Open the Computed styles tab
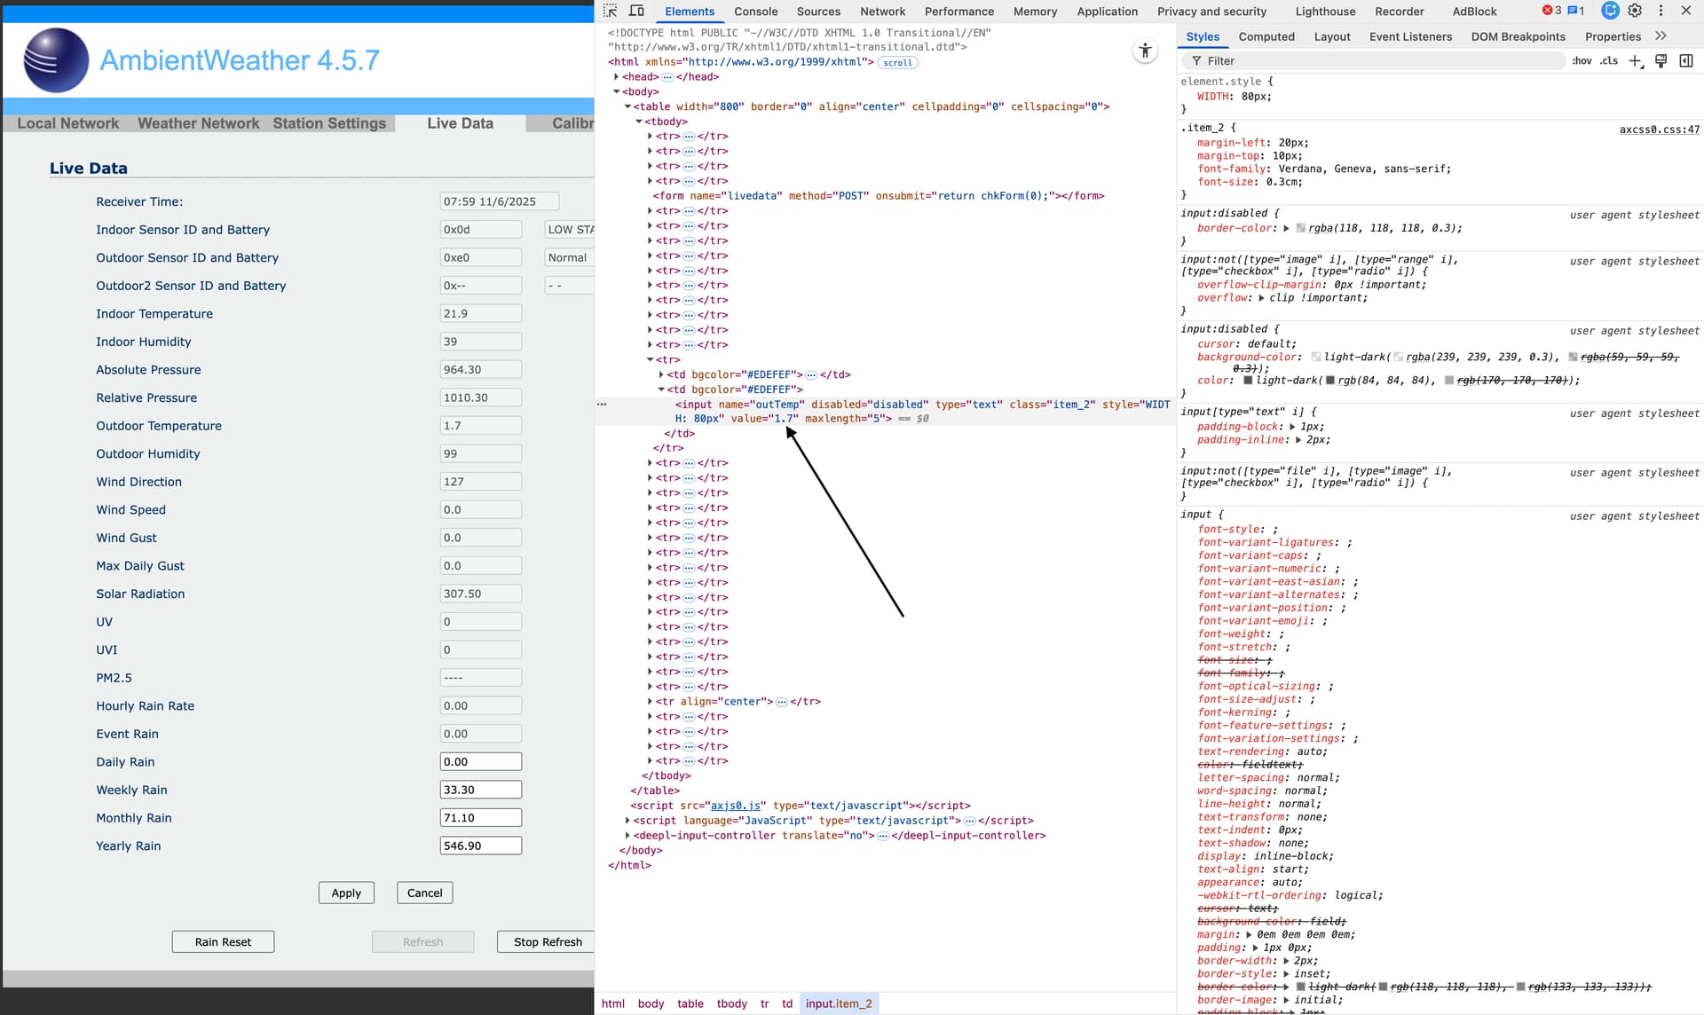Image resolution: width=1704 pixels, height=1015 pixels. pyautogui.click(x=1266, y=36)
